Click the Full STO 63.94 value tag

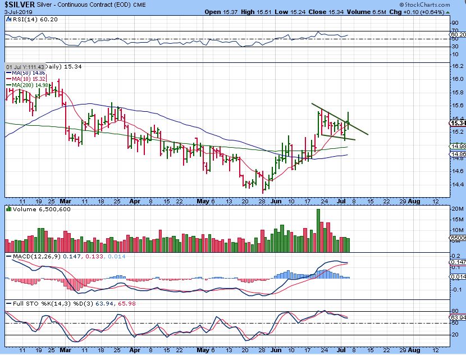click(x=458, y=318)
